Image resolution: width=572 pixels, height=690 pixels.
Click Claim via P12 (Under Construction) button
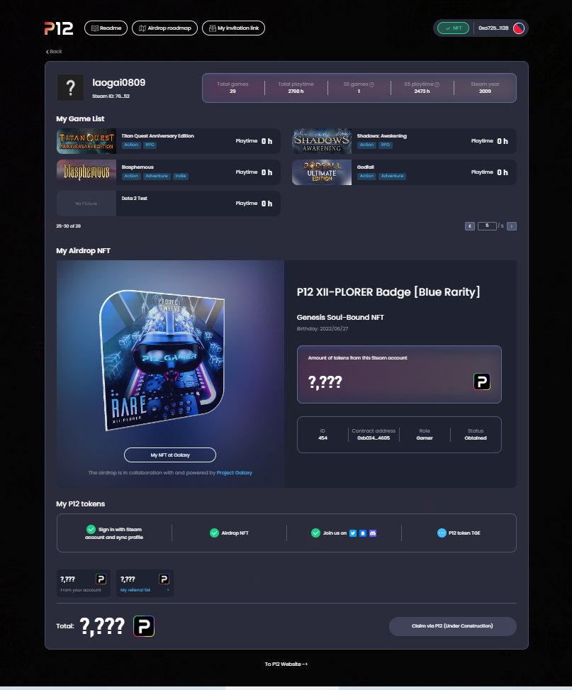point(452,626)
